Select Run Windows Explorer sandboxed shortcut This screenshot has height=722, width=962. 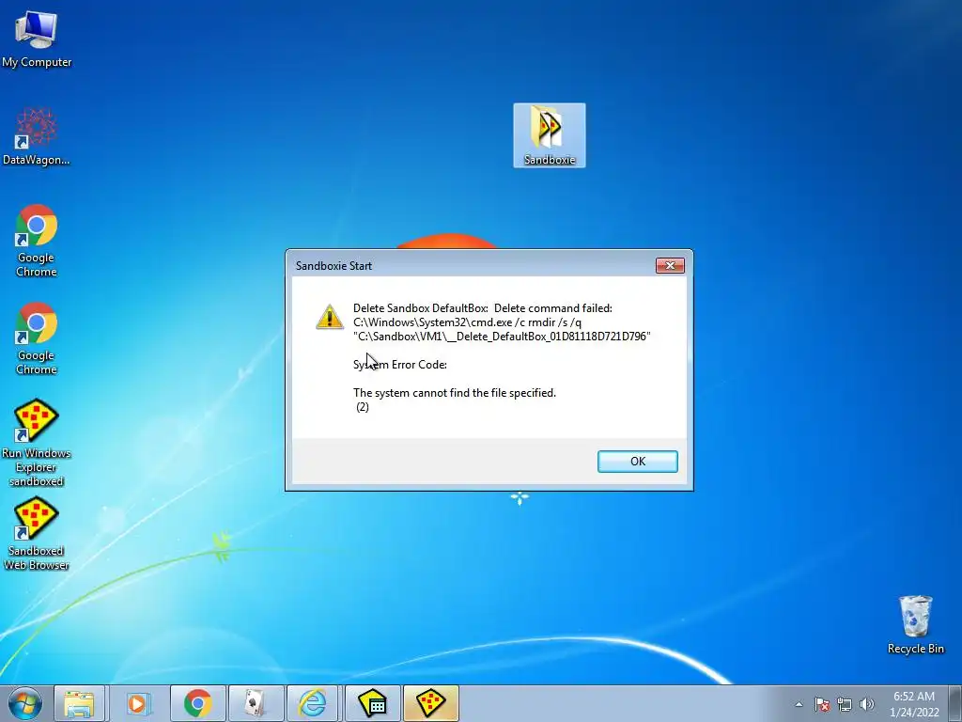click(x=37, y=443)
